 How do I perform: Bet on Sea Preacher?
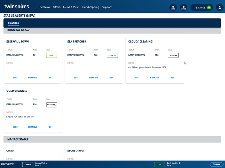coord(111,78)
